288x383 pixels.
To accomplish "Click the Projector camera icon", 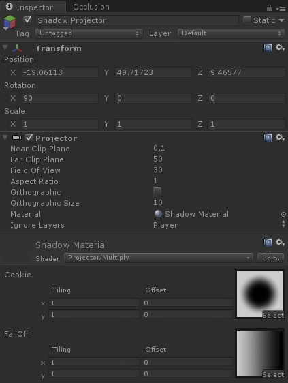I will click(17, 138).
